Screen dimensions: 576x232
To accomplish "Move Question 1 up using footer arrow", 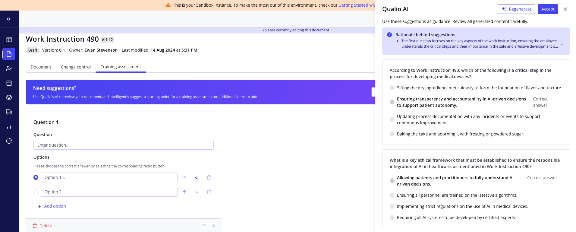I will (x=204, y=226).
